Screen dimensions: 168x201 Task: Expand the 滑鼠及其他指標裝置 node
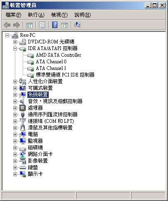(x=15, y=128)
